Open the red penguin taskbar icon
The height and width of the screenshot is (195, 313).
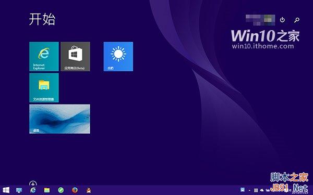click(x=89, y=190)
